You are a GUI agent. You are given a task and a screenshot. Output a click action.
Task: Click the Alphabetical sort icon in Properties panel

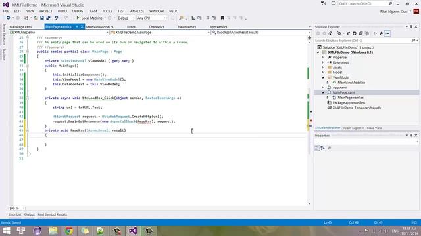(322, 148)
